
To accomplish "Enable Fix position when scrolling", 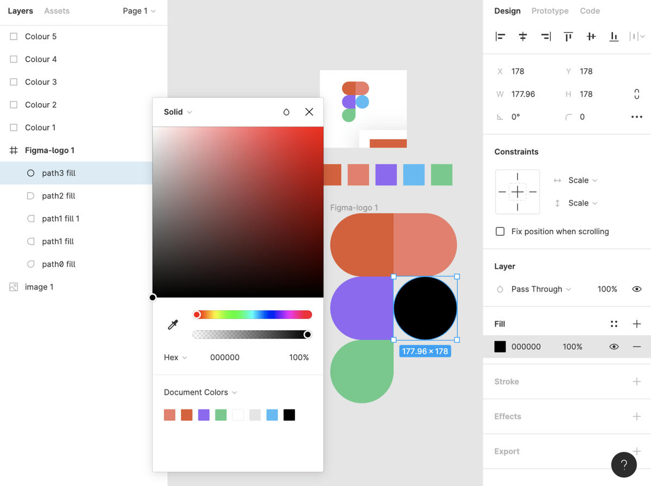I will point(500,232).
